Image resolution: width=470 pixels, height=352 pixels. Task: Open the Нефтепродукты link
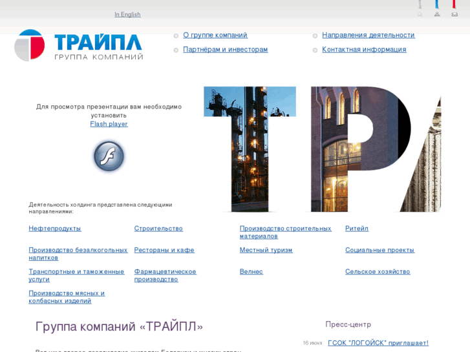pyautogui.click(x=55, y=228)
